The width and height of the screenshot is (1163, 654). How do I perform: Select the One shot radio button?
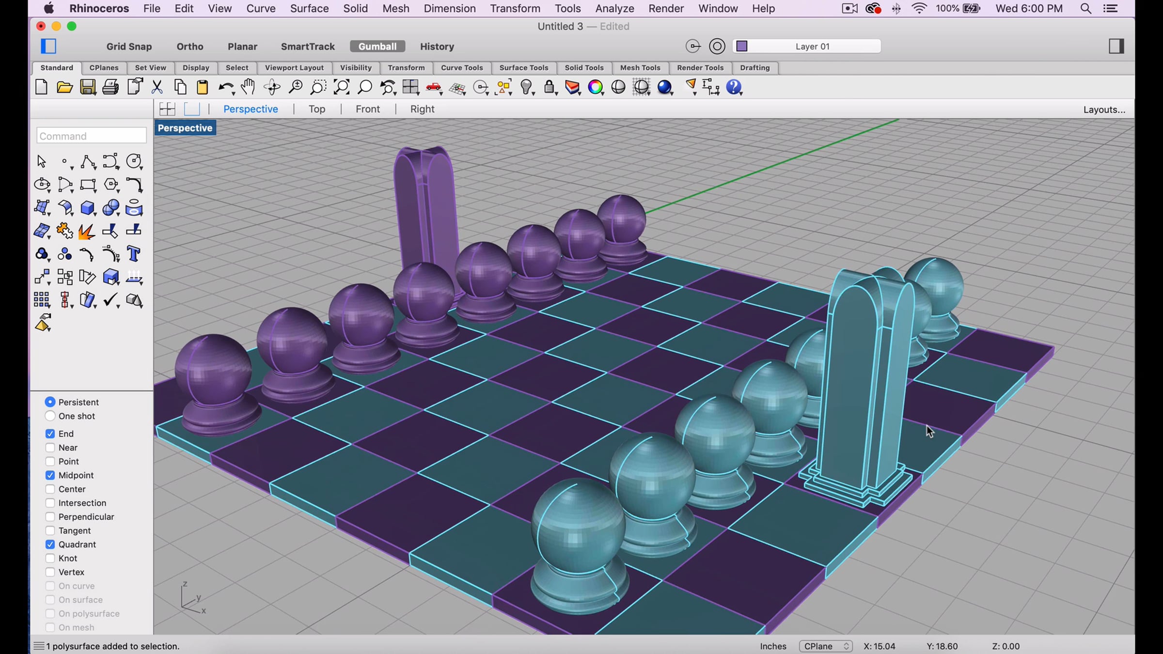(50, 416)
